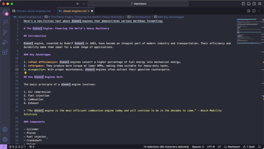The image size is (264, 149).
Task: Open the markdown preview to the side
Action: point(248,11)
